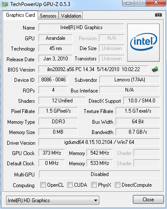Click the camera screenshot icon
Screen dimensions: 167x209
click(x=158, y=15)
